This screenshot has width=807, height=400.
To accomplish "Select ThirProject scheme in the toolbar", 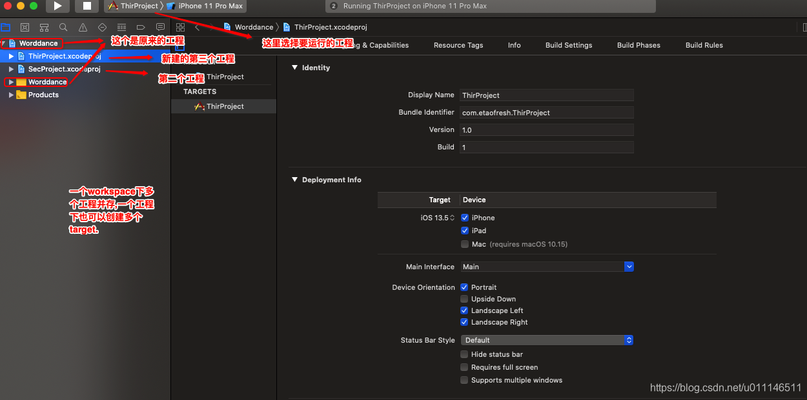I will coord(134,6).
